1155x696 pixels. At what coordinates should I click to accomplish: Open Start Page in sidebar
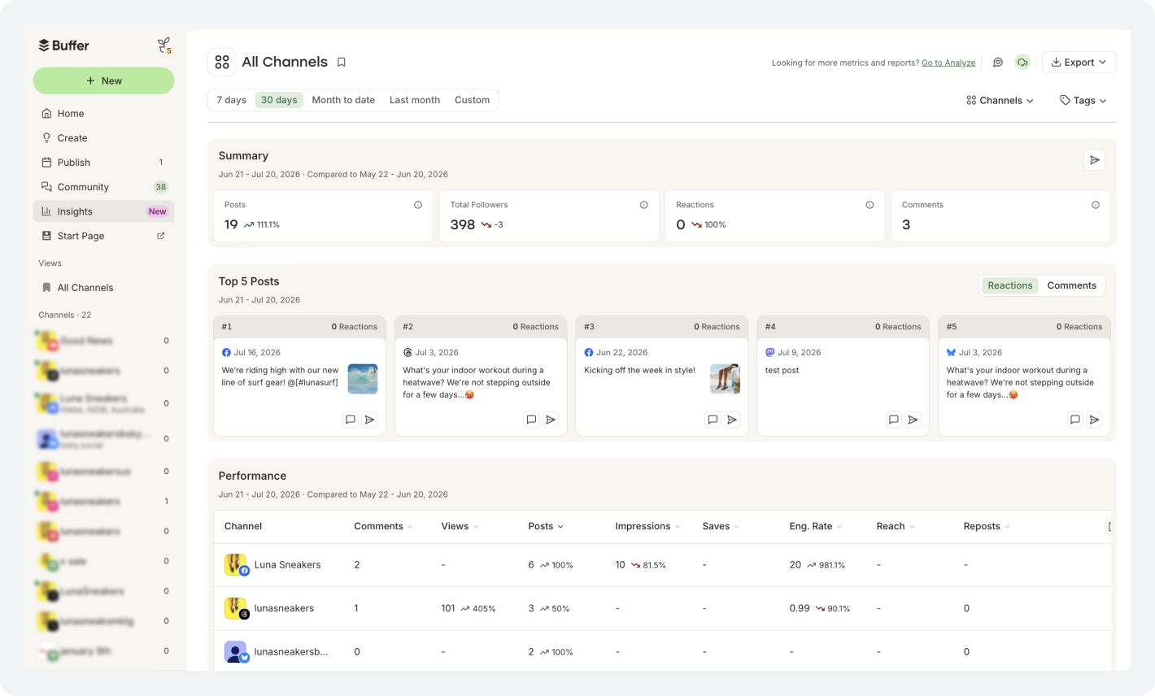(103, 236)
